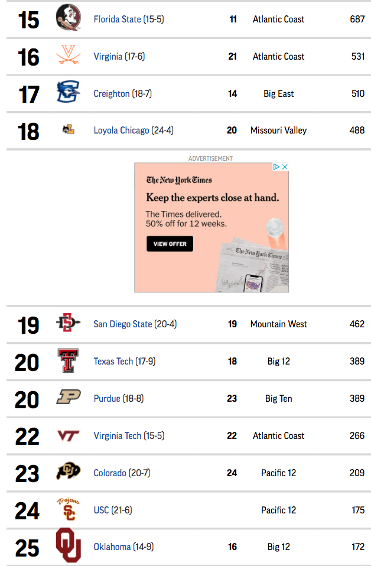Open the Florida State team link
Image resolution: width=371 pixels, height=566 pixels.
tap(118, 19)
